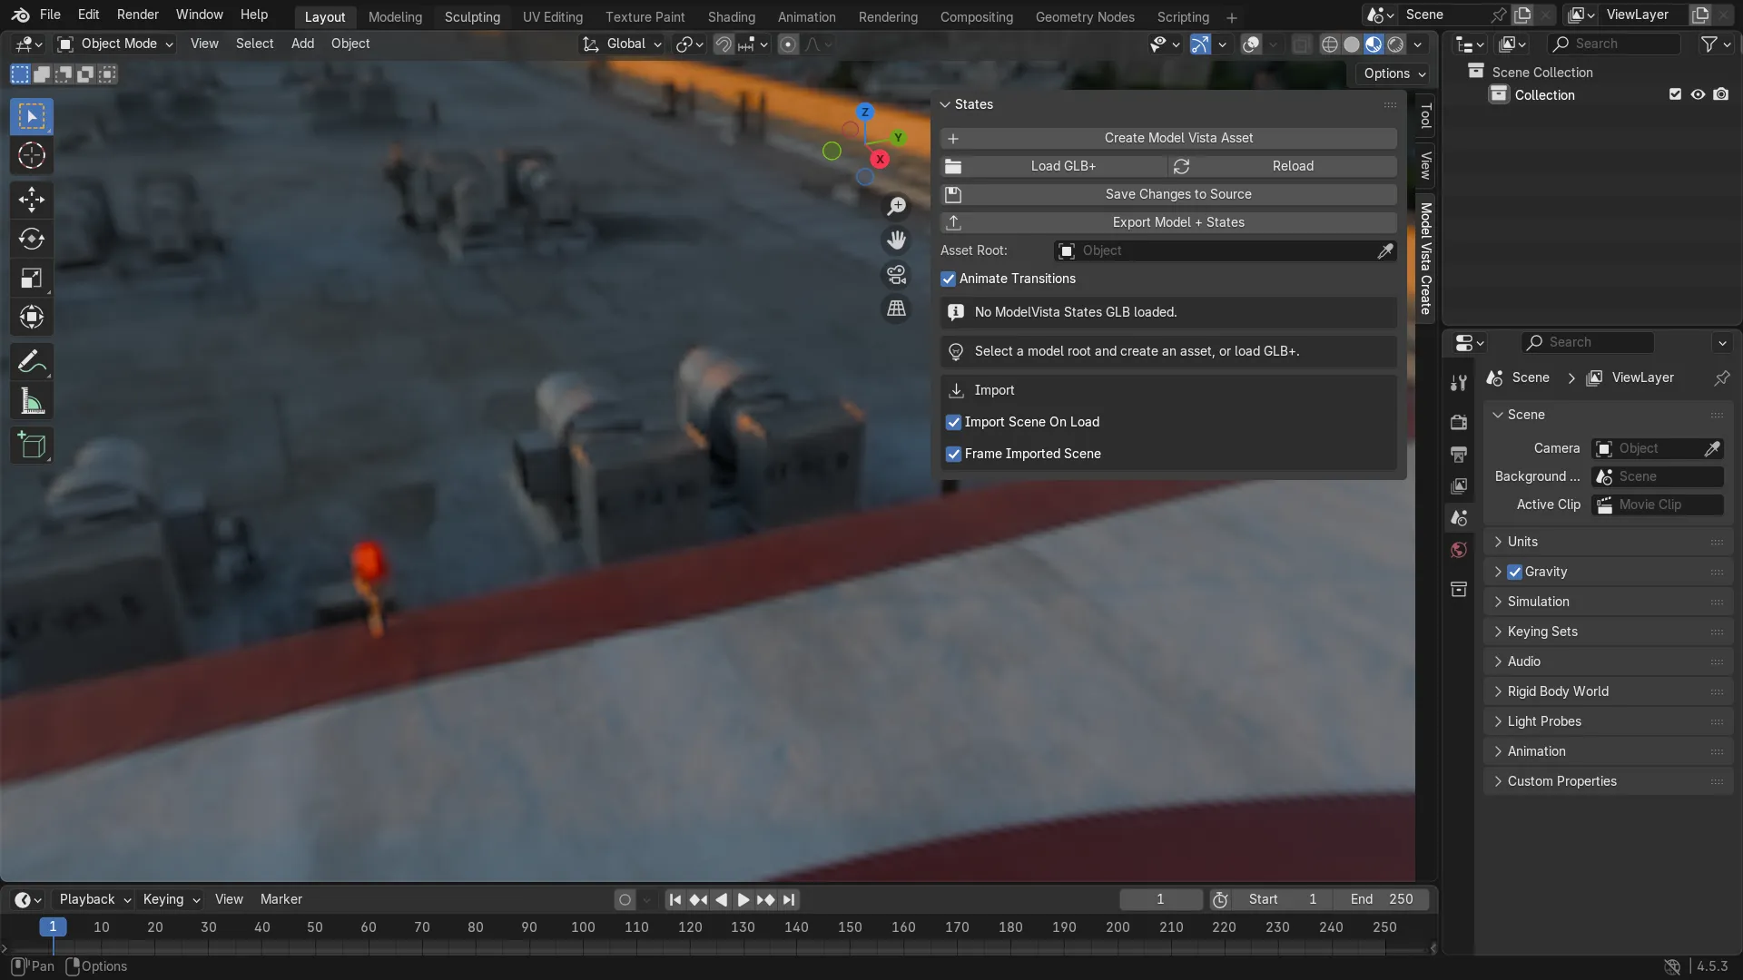The height and width of the screenshot is (980, 1743).
Task: Open the Render menu
Action: [137, 15]
